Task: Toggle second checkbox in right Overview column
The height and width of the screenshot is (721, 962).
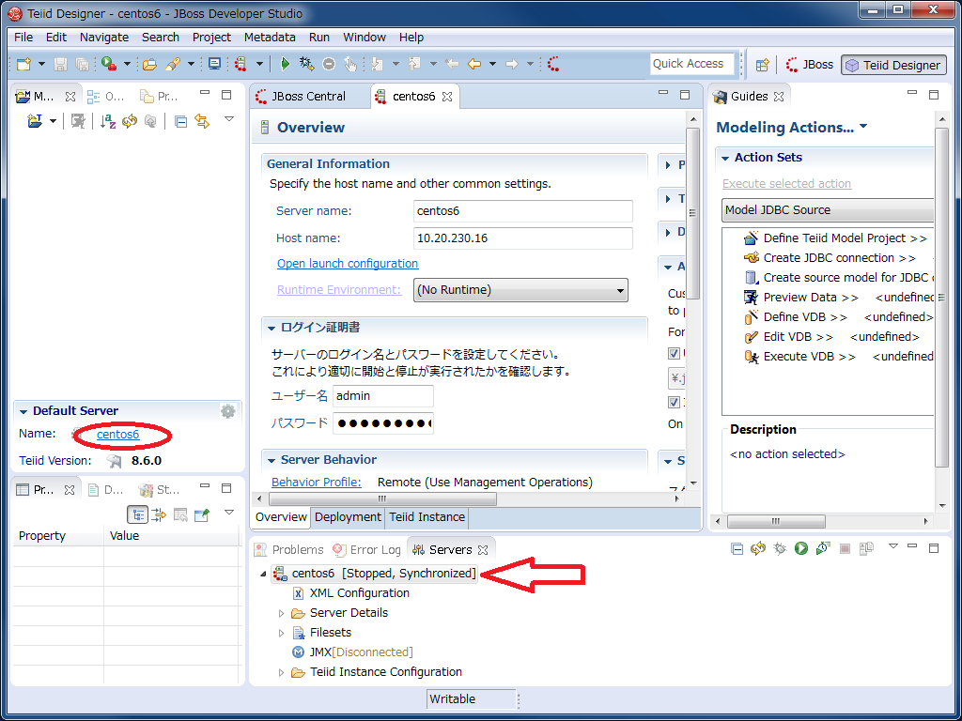Action: tap(674, 402)
